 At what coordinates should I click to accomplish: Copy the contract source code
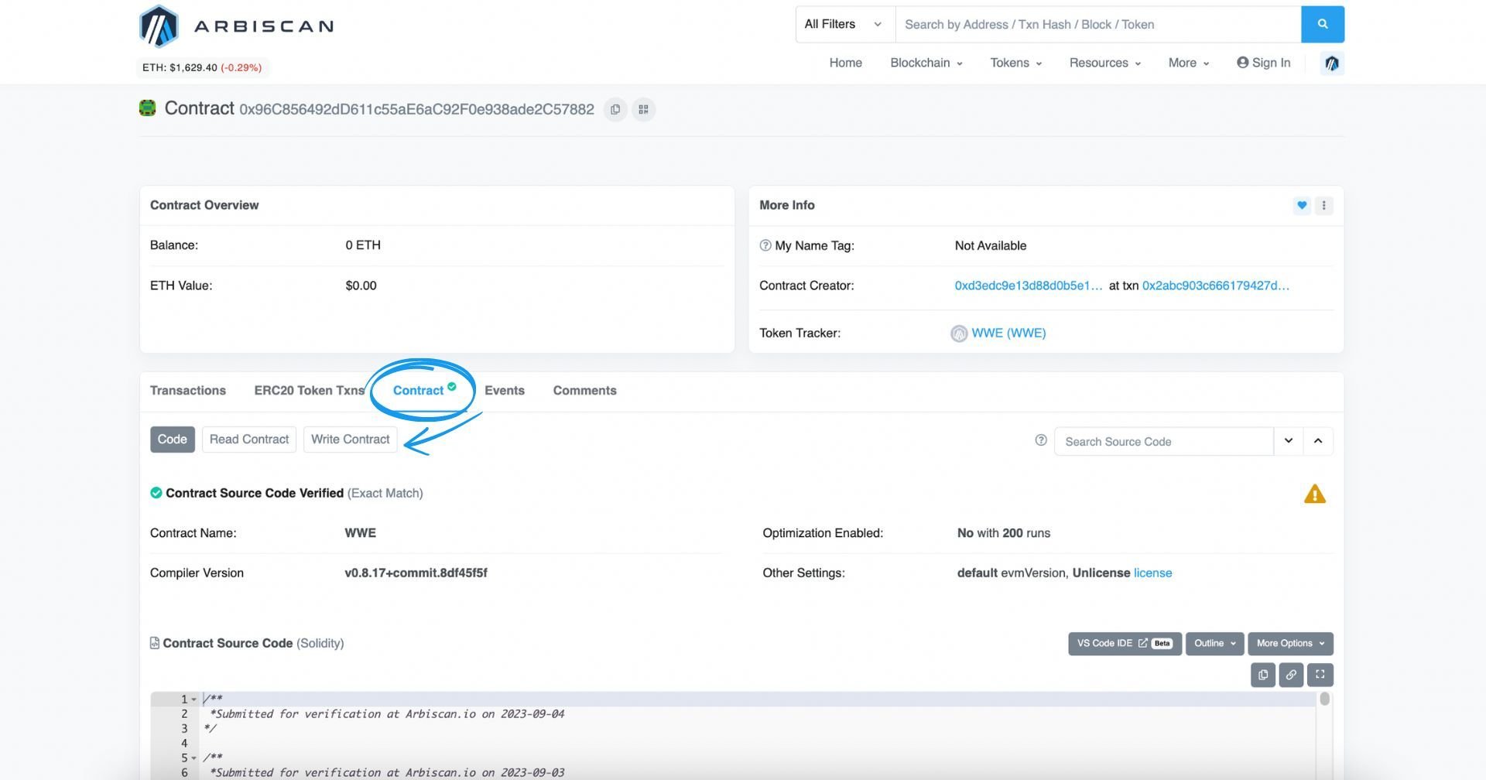coord(1263,675)
